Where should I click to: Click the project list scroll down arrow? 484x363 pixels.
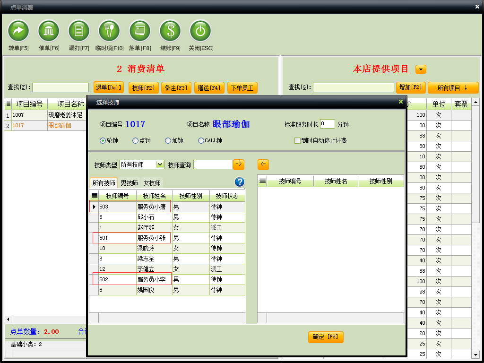475,355
